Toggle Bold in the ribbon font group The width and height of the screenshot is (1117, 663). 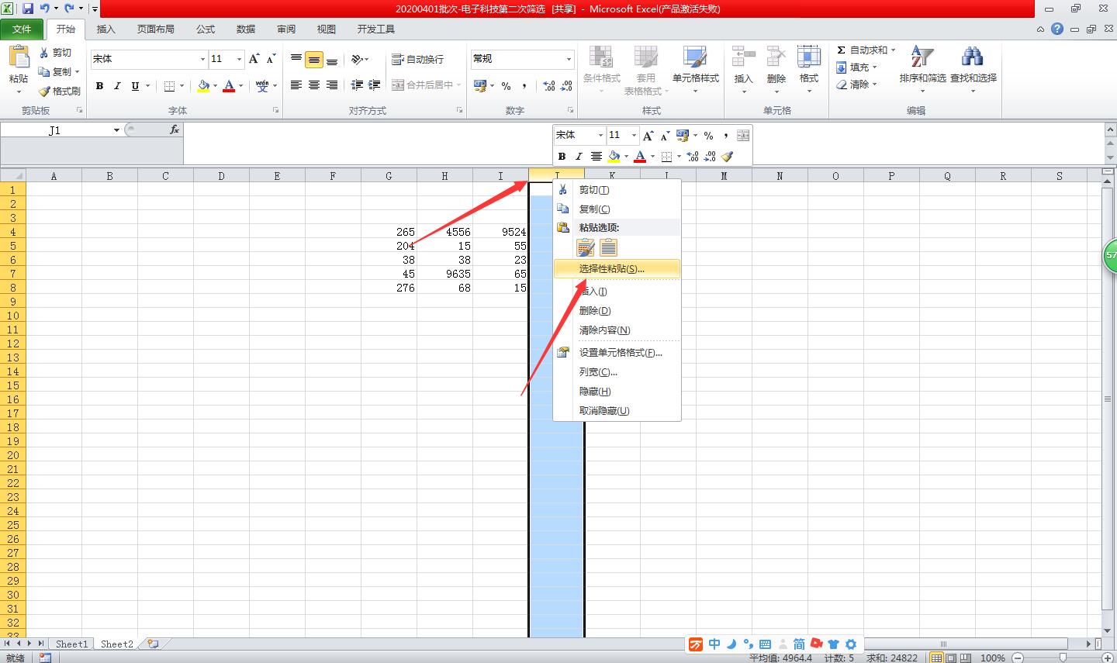point(99,86)
